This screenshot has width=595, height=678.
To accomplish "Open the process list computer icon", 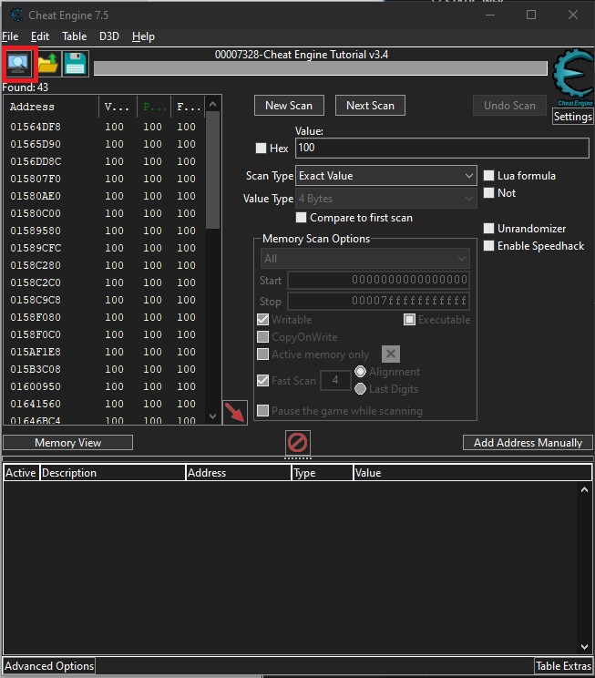I will [18, 64].
